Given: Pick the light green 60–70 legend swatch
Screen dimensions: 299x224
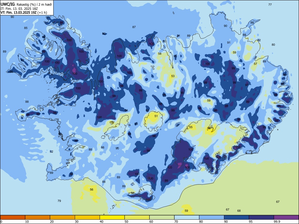Looking at the screenshot, I should pyautogui.click(x=162, y=217).
